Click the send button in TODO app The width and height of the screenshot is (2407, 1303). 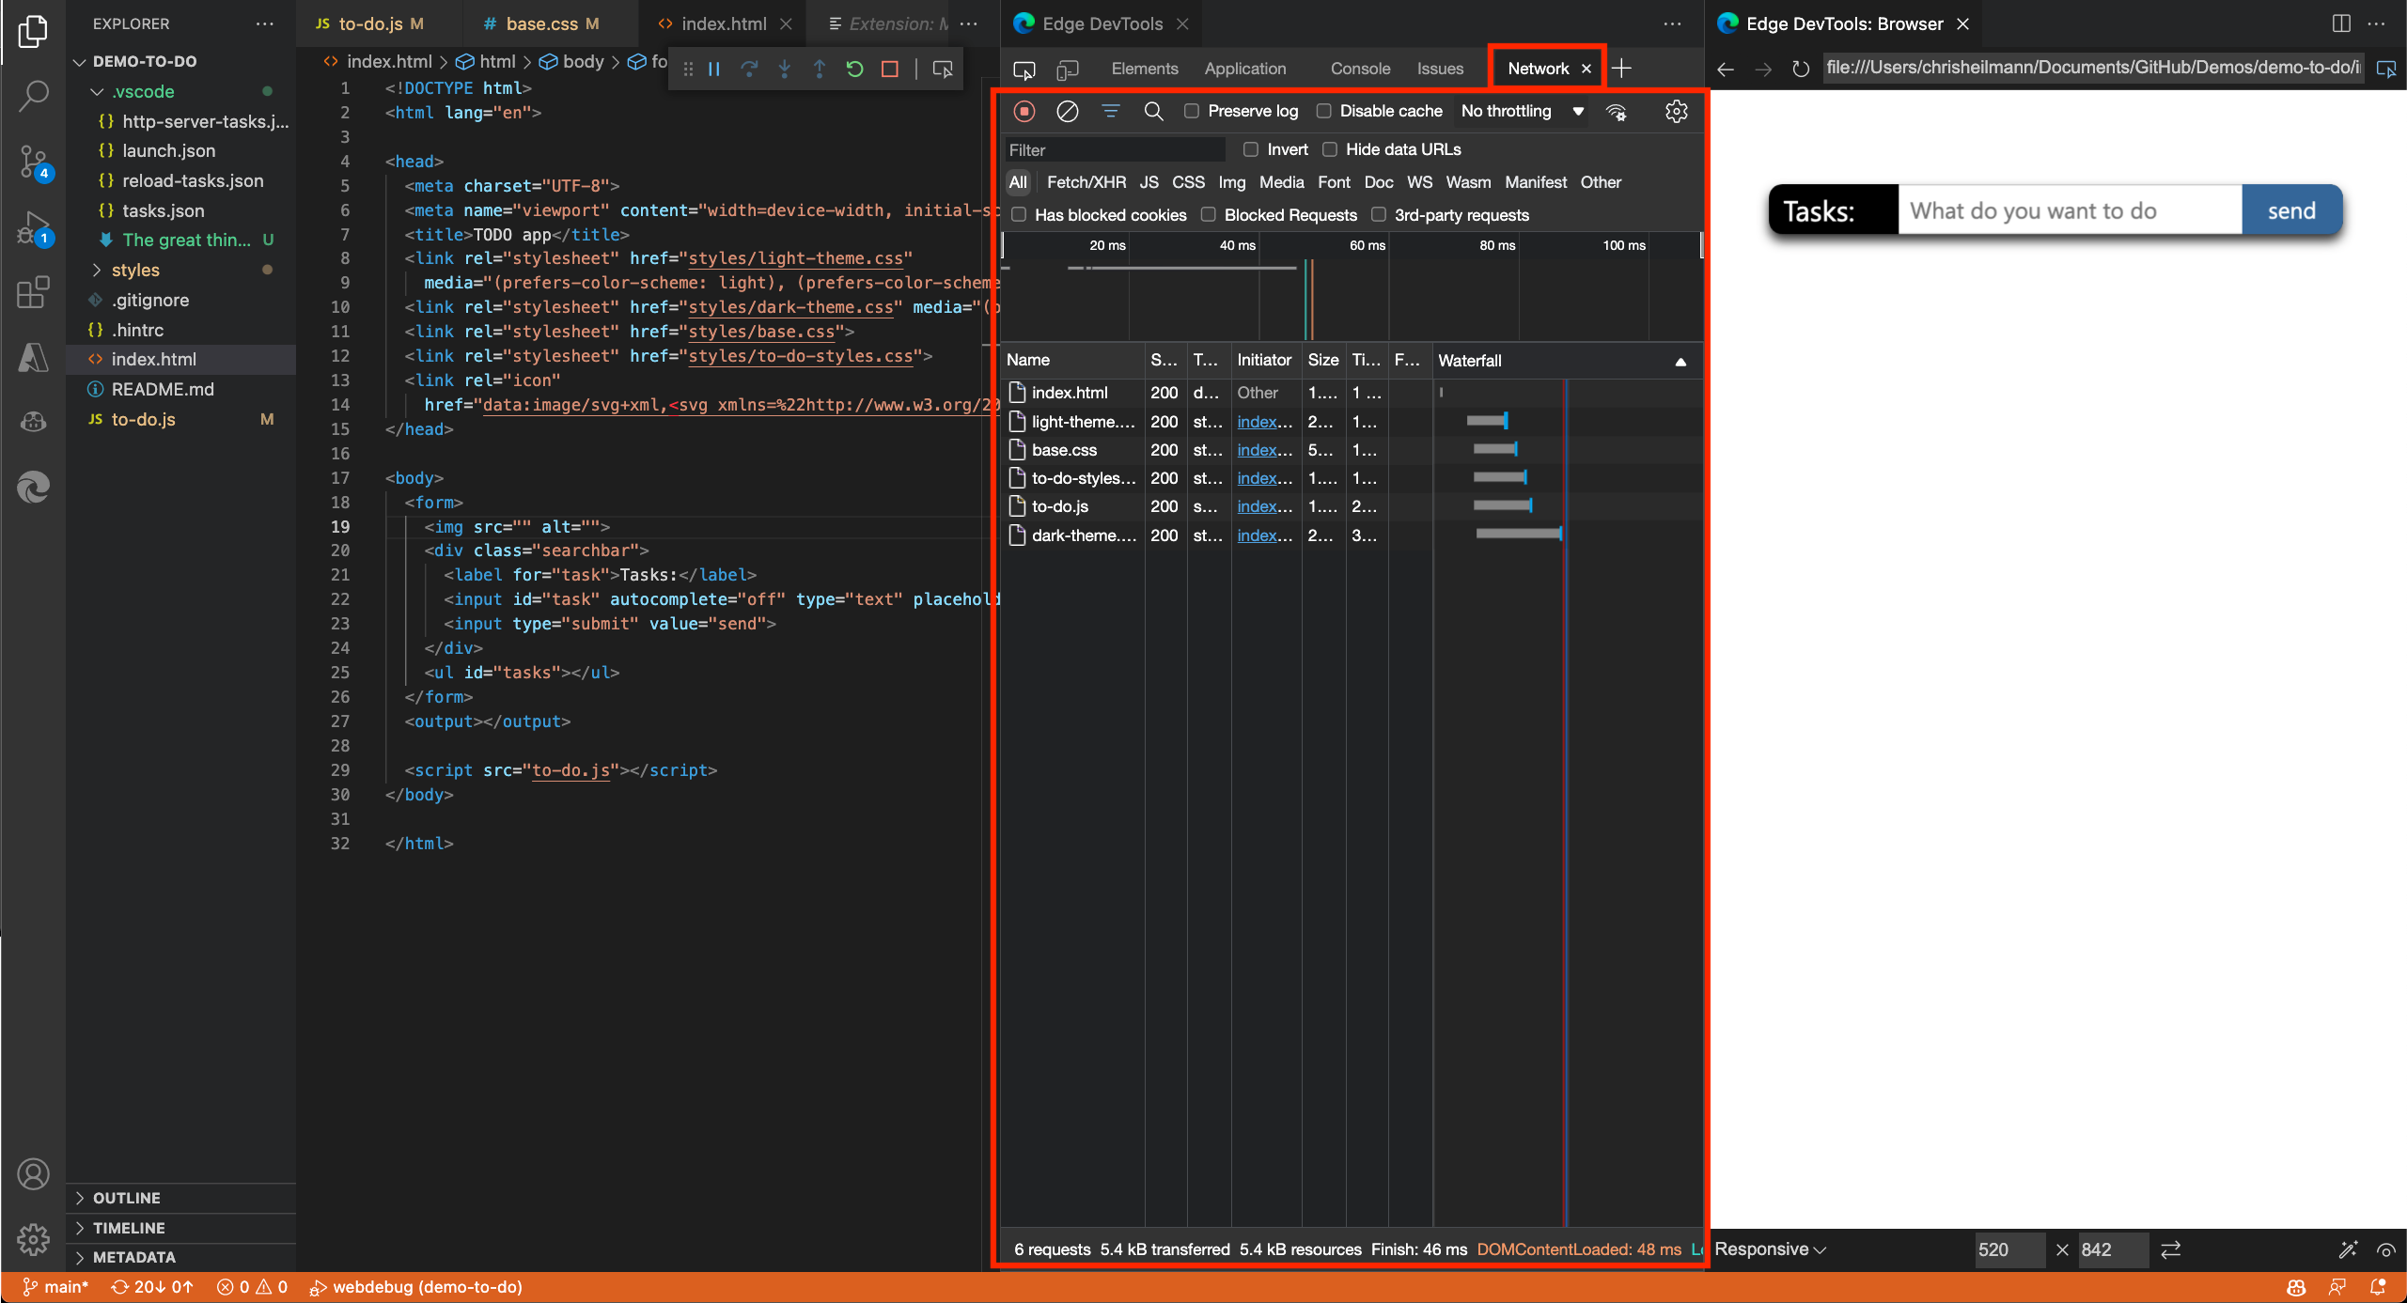click(x=2293, y=210)
